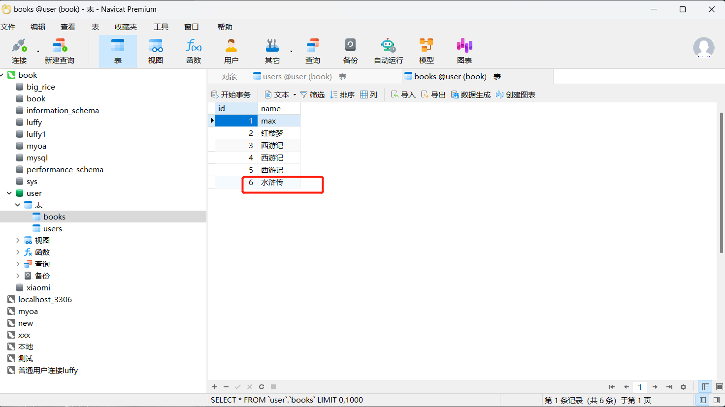Switch to the 对象 objects tab

(230, 77)
